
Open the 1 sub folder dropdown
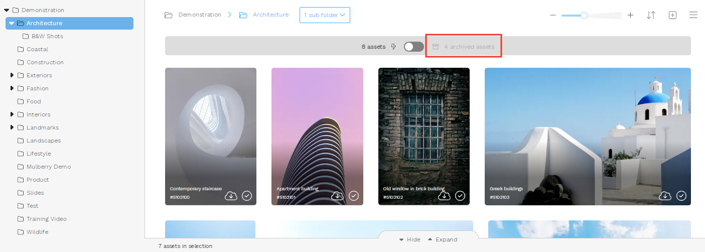point(325,15)
